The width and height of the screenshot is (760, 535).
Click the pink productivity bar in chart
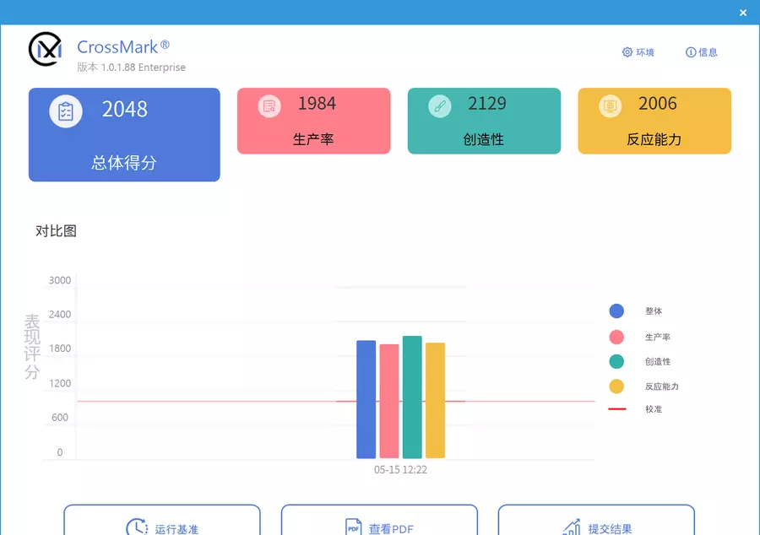tap(389, 402)
